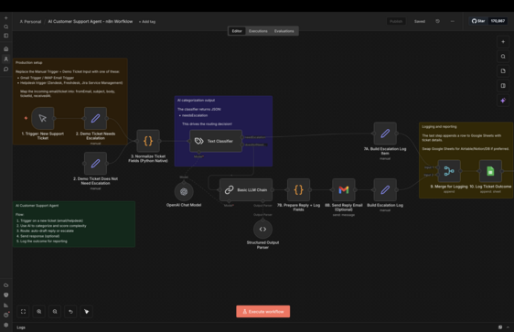This screenshot has width=514, height=332.
Task: Open workflow history clock icon next to Saved
Action: coord(437,21)
